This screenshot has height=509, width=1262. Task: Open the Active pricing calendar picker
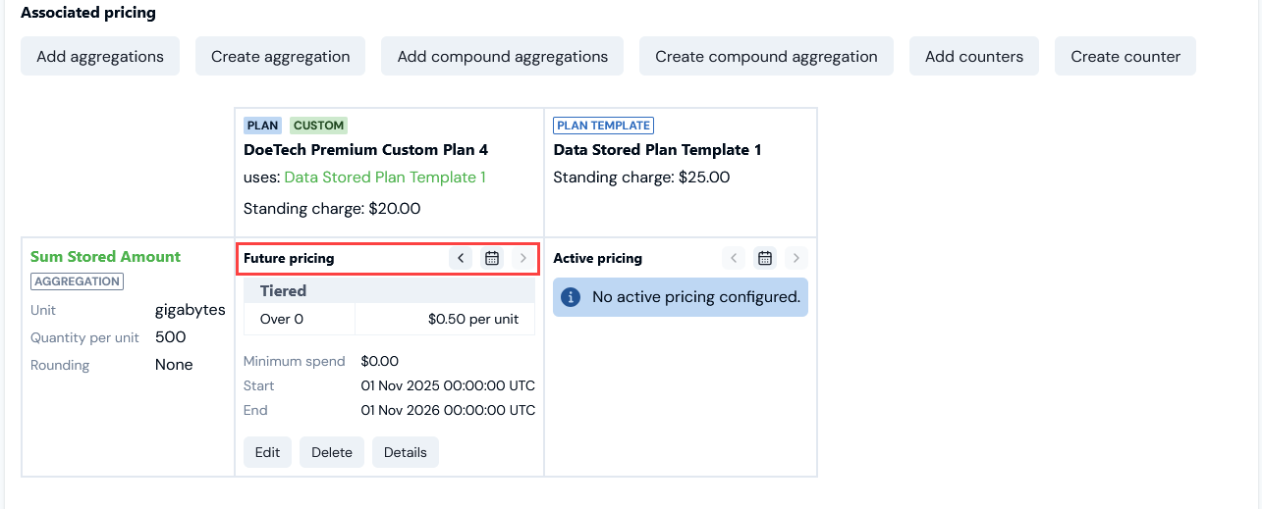[x=765, y=258]
